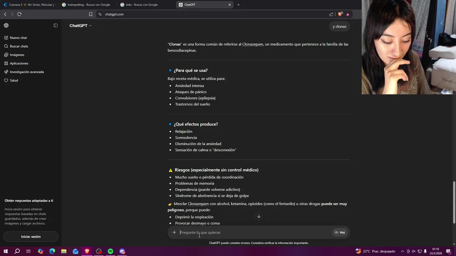Expand the system tray hidden icons chevron
This screenshot has width=456, height=256.
coord(403,251)
